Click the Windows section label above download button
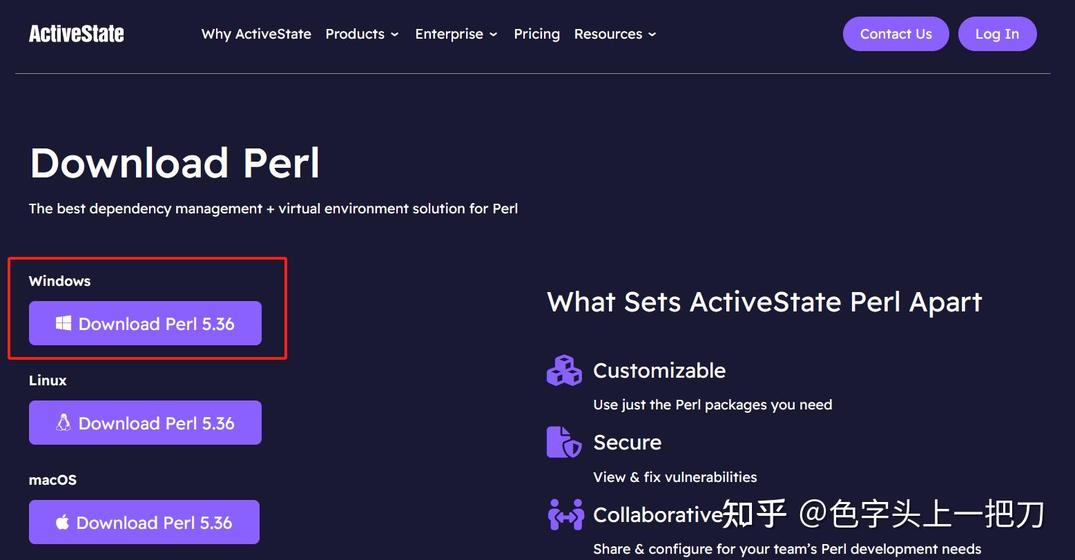 pos(59,280)
